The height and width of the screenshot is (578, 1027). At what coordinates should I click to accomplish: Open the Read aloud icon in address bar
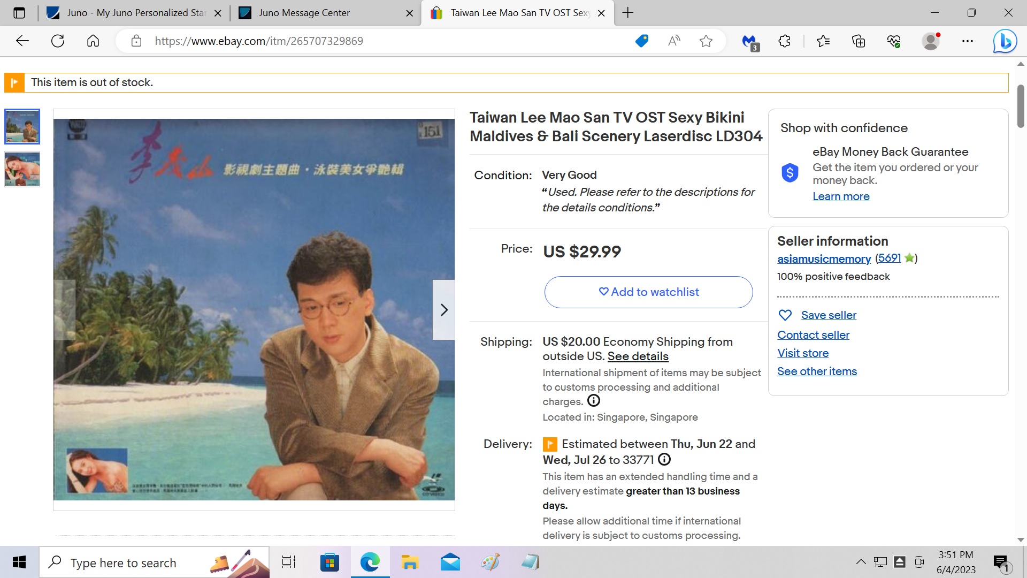click(x=674, y=41)
